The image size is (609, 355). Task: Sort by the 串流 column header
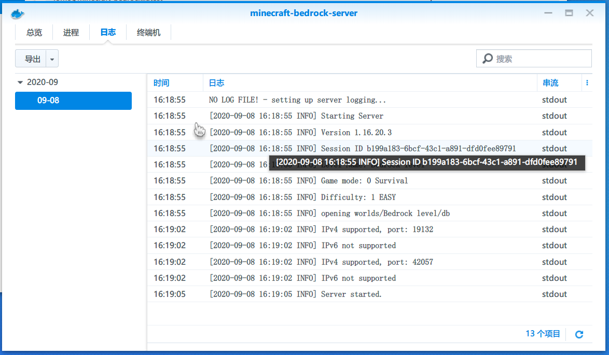pos(559,82)
